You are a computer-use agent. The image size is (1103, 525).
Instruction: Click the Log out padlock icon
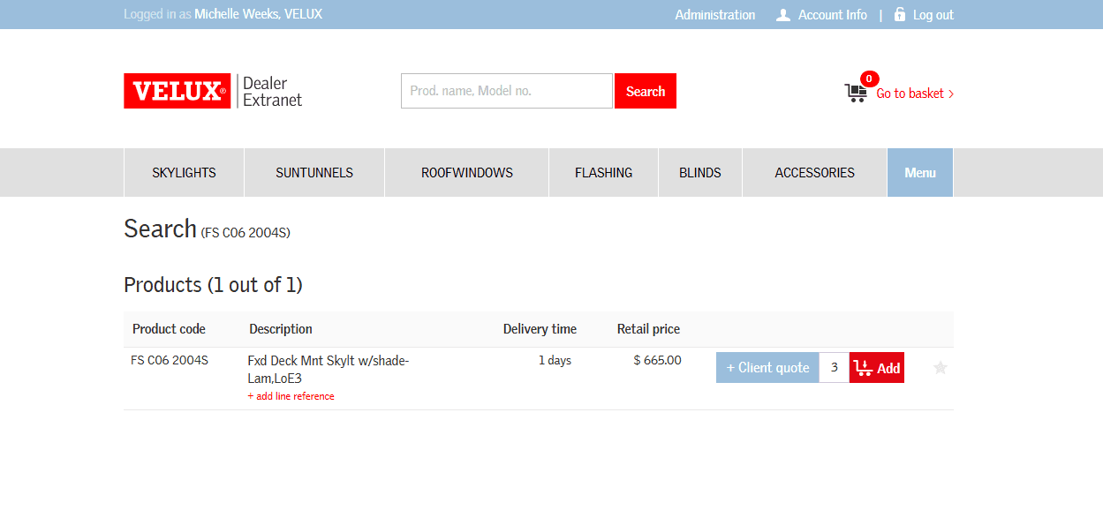click(x=900, y=14)
